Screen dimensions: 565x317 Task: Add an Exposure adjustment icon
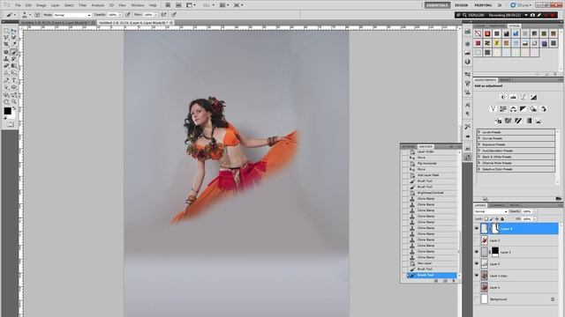coord(533,98)
